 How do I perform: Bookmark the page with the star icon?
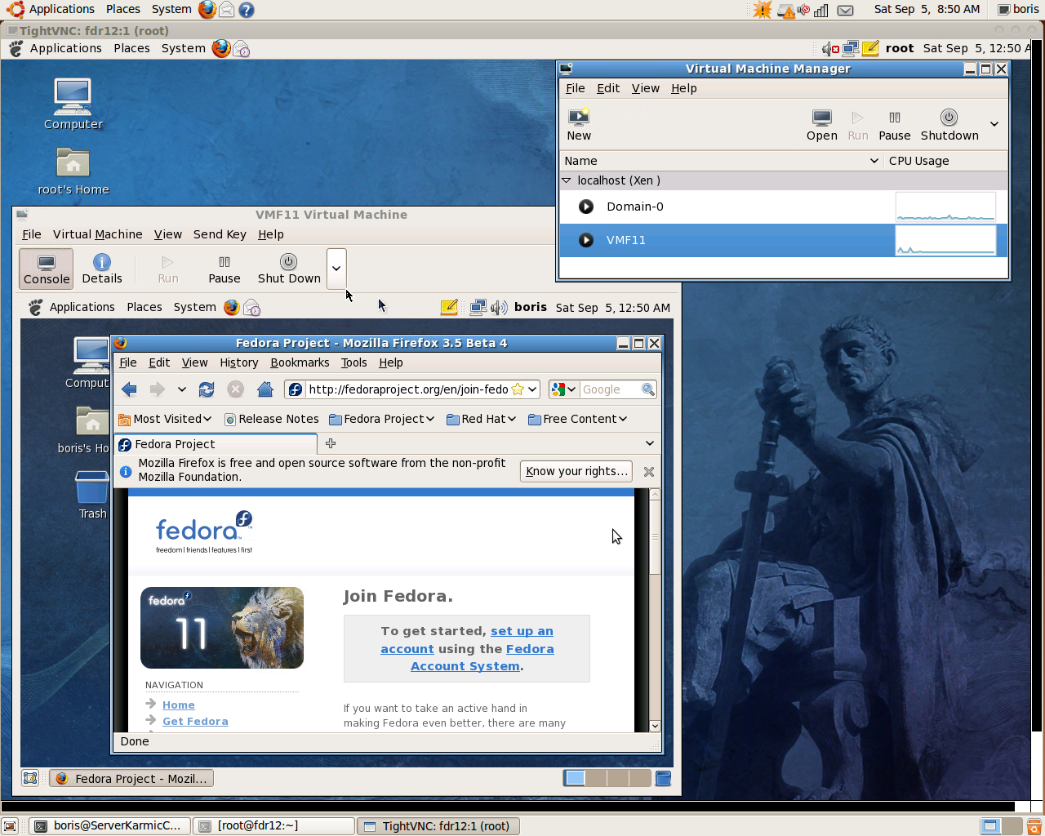point(518,389)
